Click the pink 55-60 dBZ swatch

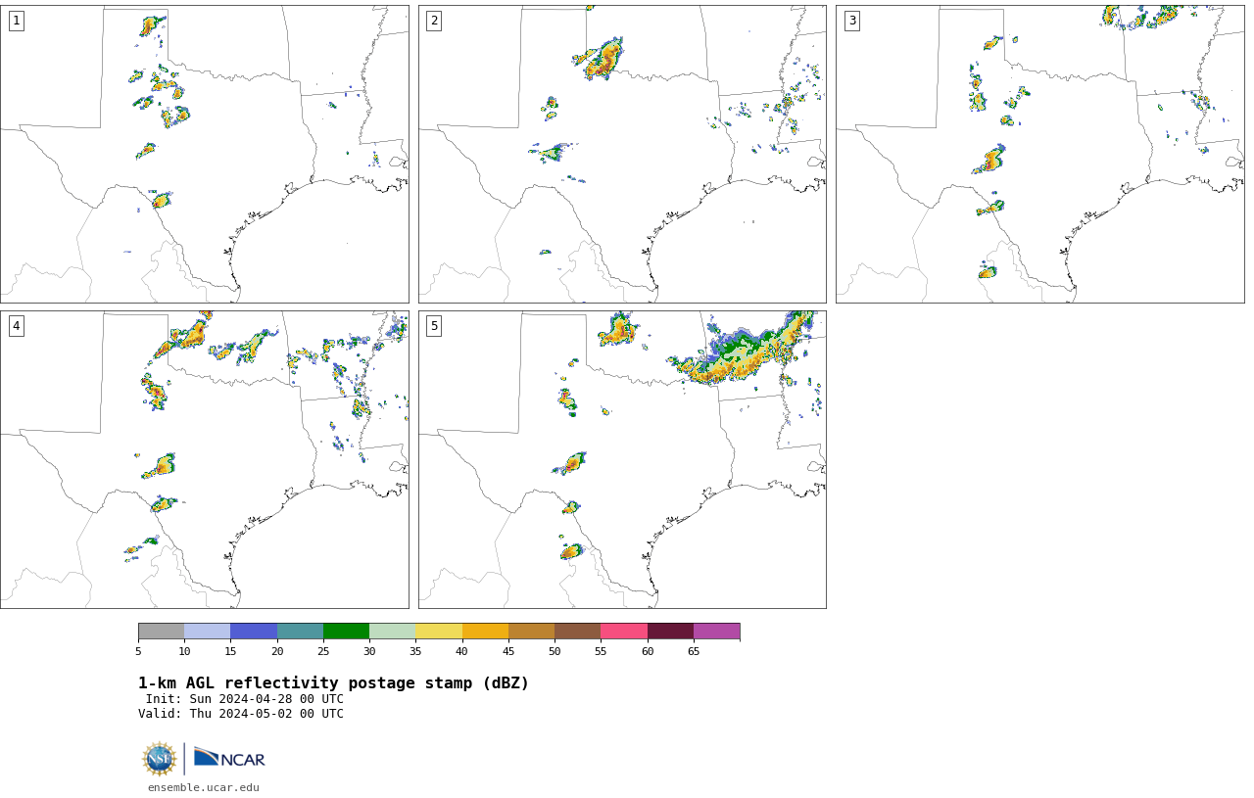624,631
